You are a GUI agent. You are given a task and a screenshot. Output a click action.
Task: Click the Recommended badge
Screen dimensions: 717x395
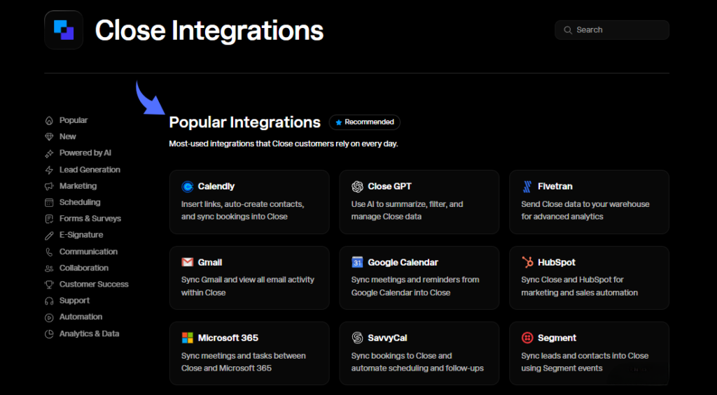tap(364, 122)
